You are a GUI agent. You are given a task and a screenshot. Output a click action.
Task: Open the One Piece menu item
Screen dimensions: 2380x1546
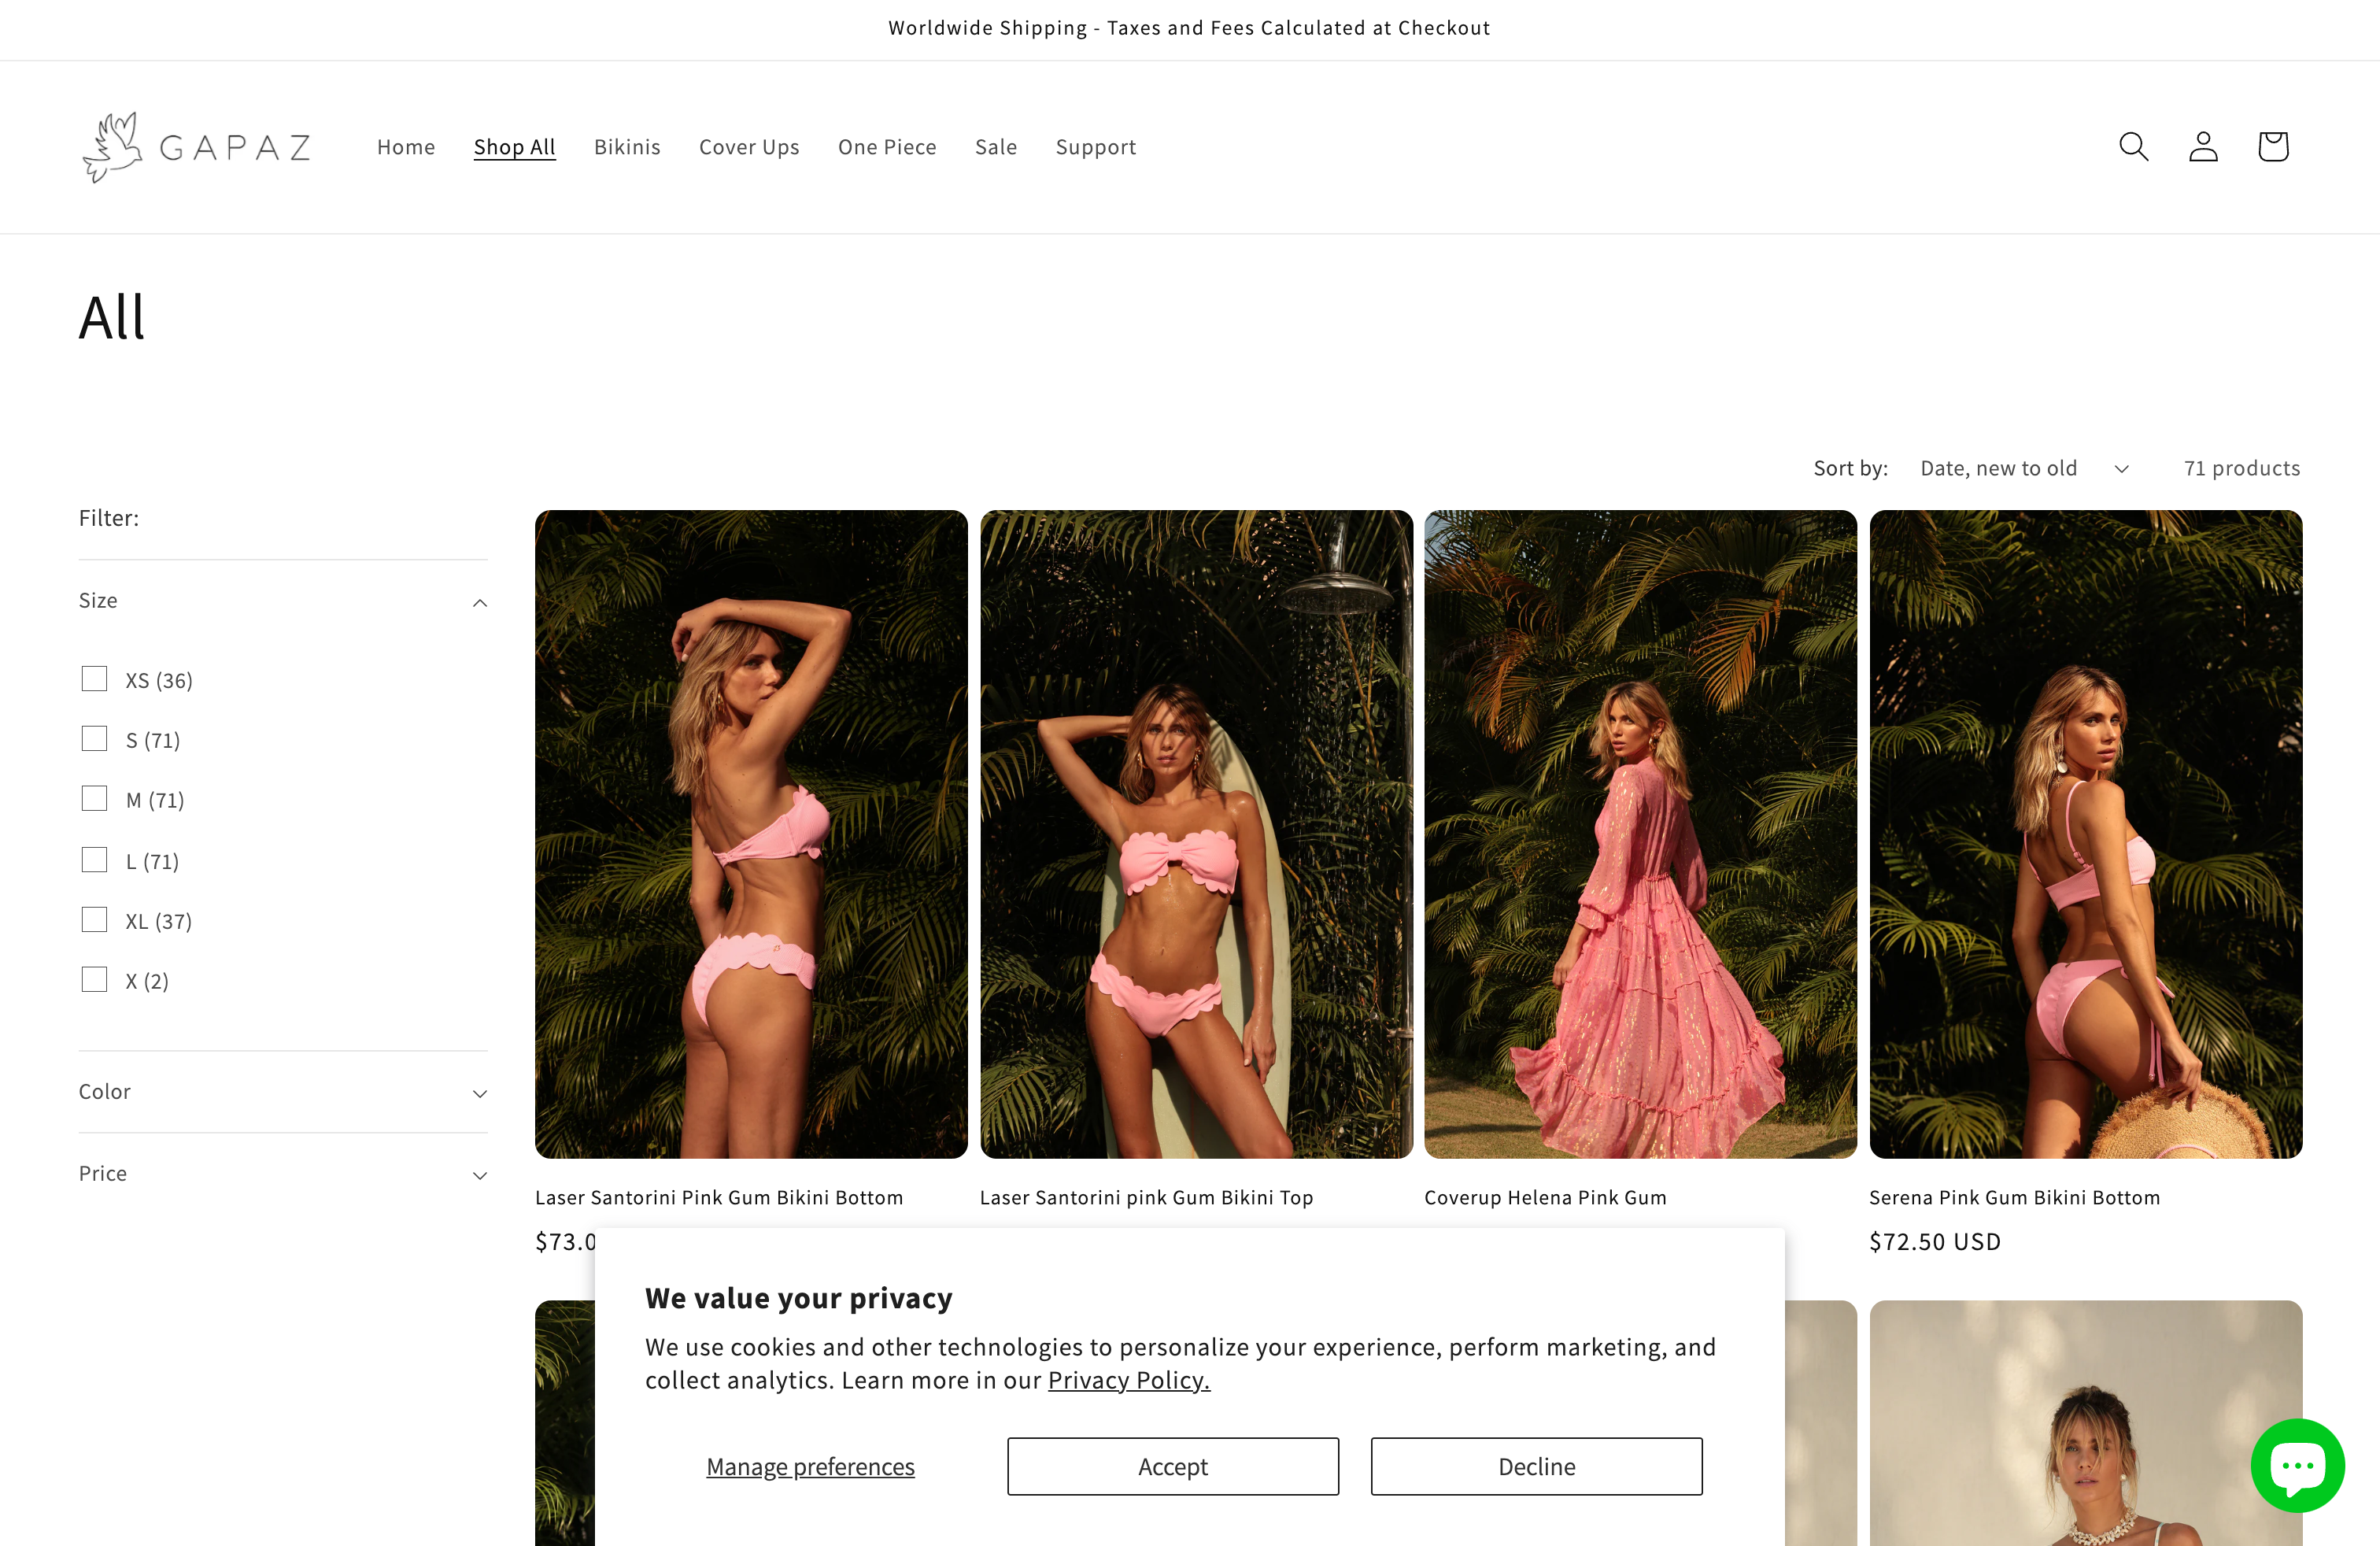coord(887,147)
